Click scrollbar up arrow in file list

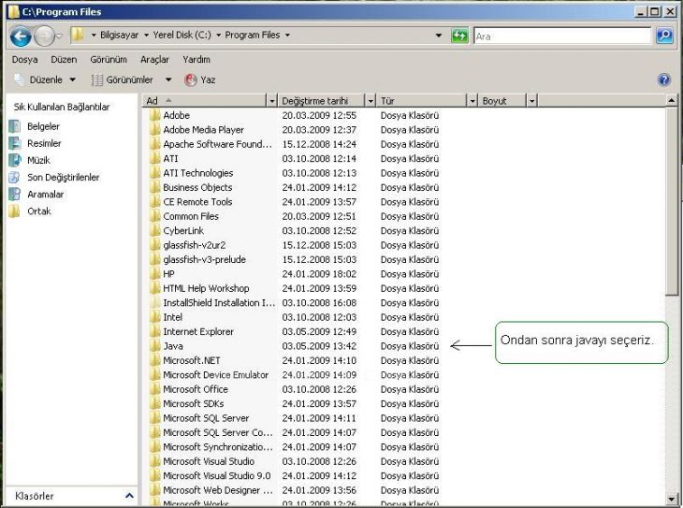point(671,101)
